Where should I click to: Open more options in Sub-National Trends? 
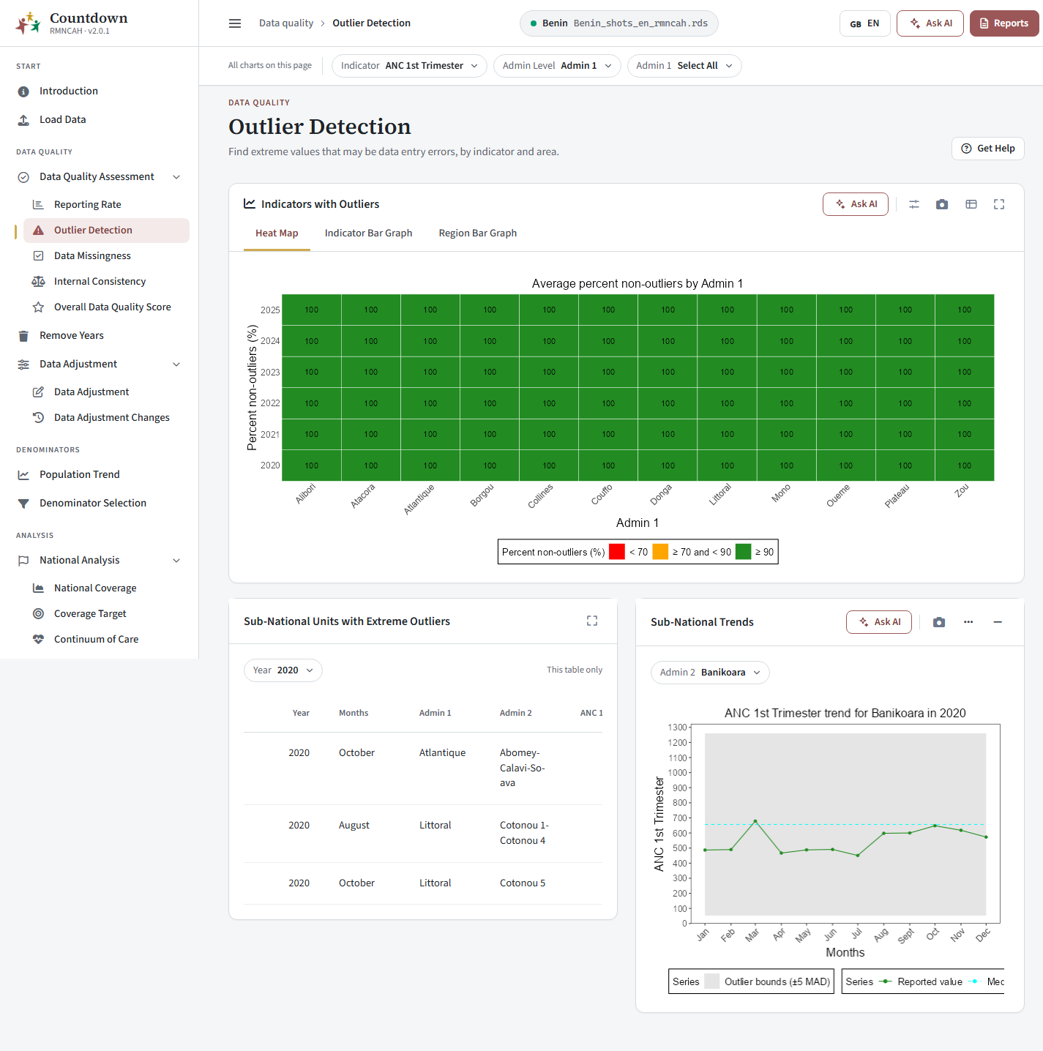[x=968, y=622]
